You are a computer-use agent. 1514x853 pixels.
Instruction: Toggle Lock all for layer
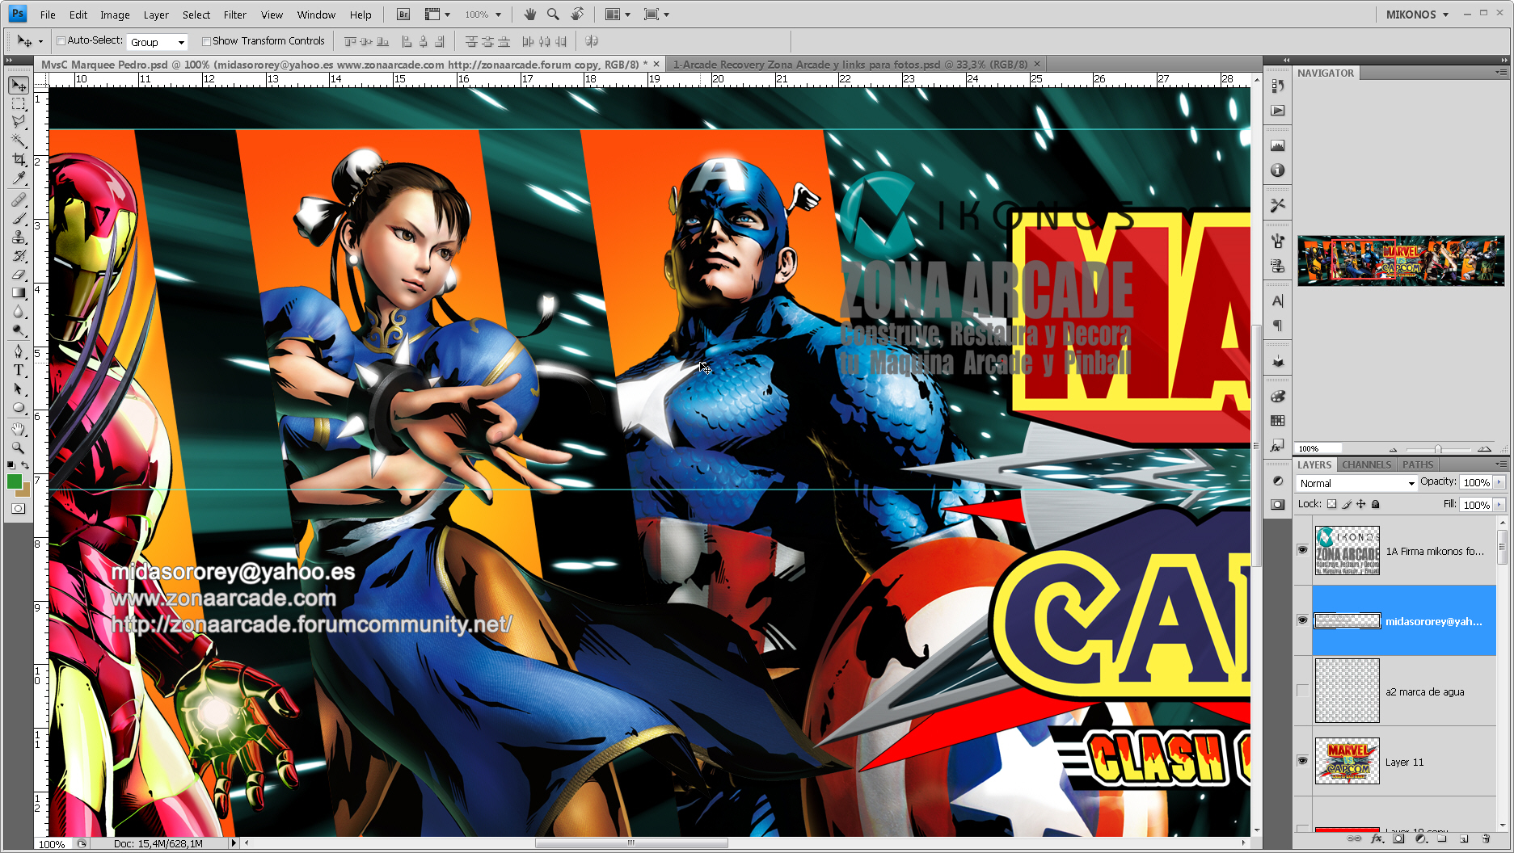tap(1376, 504)
